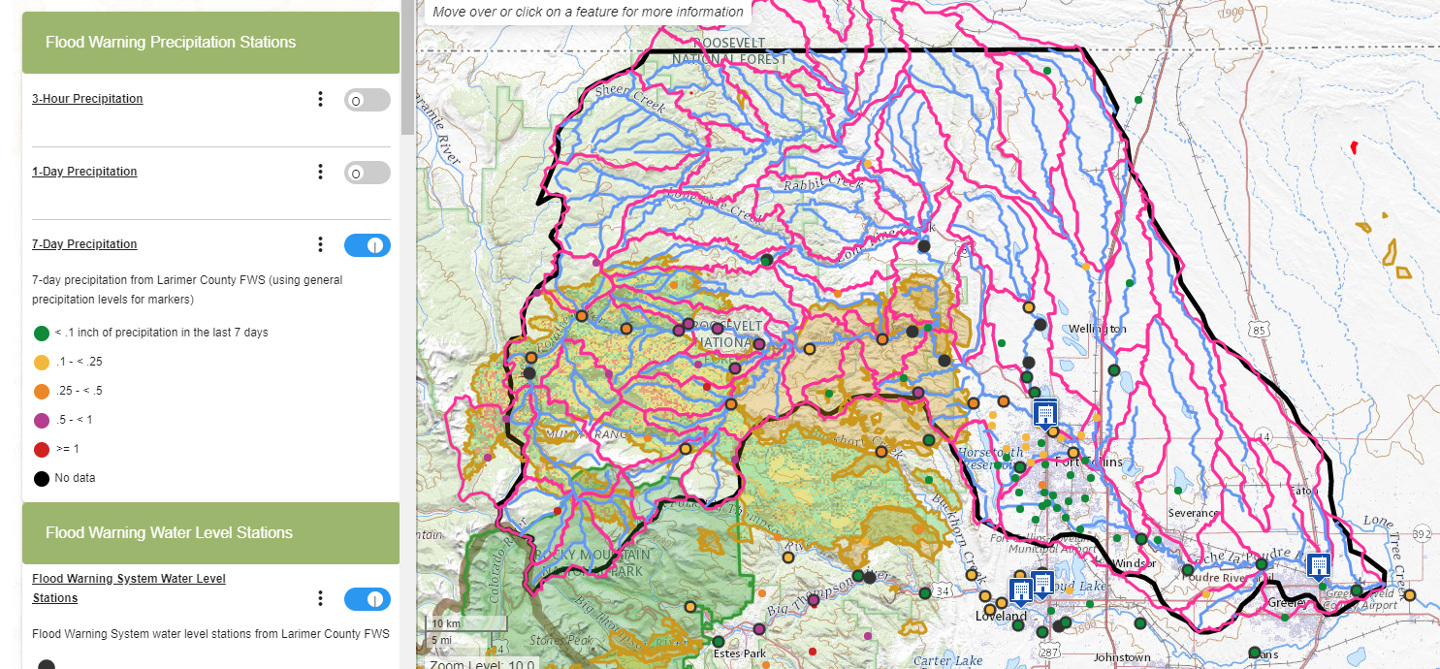Click the building marker near Greeley

click(x=1318, y=566)
